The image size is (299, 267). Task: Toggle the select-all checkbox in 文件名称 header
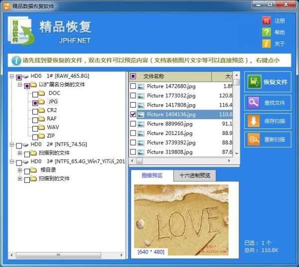(x=133, y=76)
